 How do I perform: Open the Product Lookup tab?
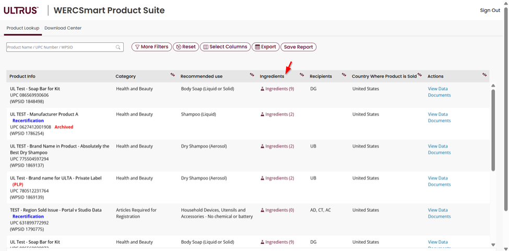point(23,28)
